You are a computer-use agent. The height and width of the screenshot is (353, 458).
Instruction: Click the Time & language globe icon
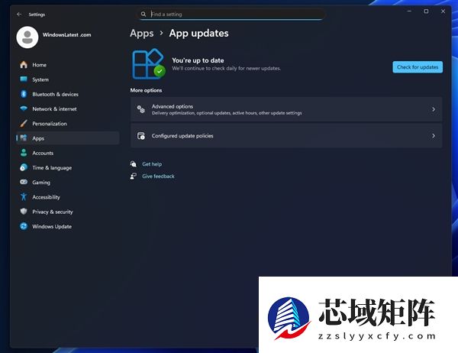pyautogui.click(x=24, y=167)
